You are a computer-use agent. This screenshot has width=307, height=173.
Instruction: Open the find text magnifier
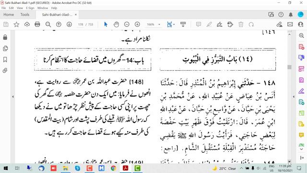48,25
